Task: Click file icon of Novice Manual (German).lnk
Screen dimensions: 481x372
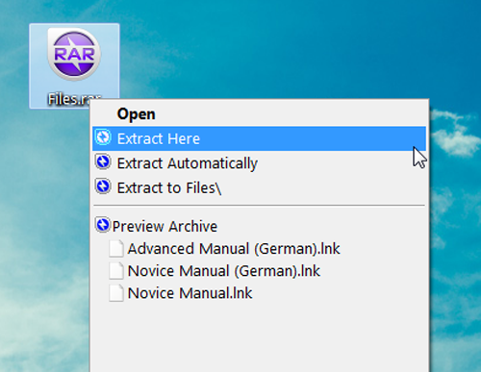Action: (x=116, y=271)
